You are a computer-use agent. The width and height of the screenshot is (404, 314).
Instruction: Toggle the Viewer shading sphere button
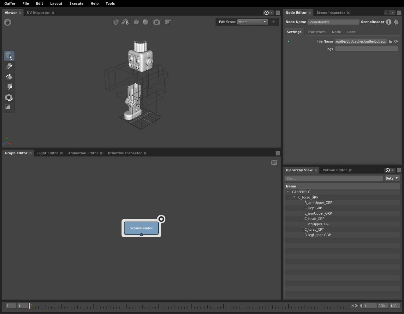[x=145, y=22]
